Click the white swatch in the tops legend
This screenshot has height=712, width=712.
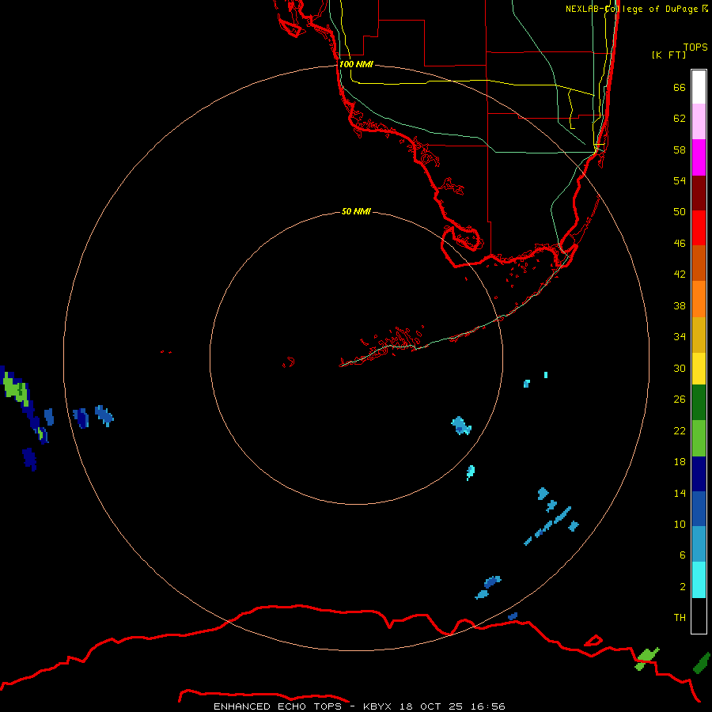click(x=699, y=87)
